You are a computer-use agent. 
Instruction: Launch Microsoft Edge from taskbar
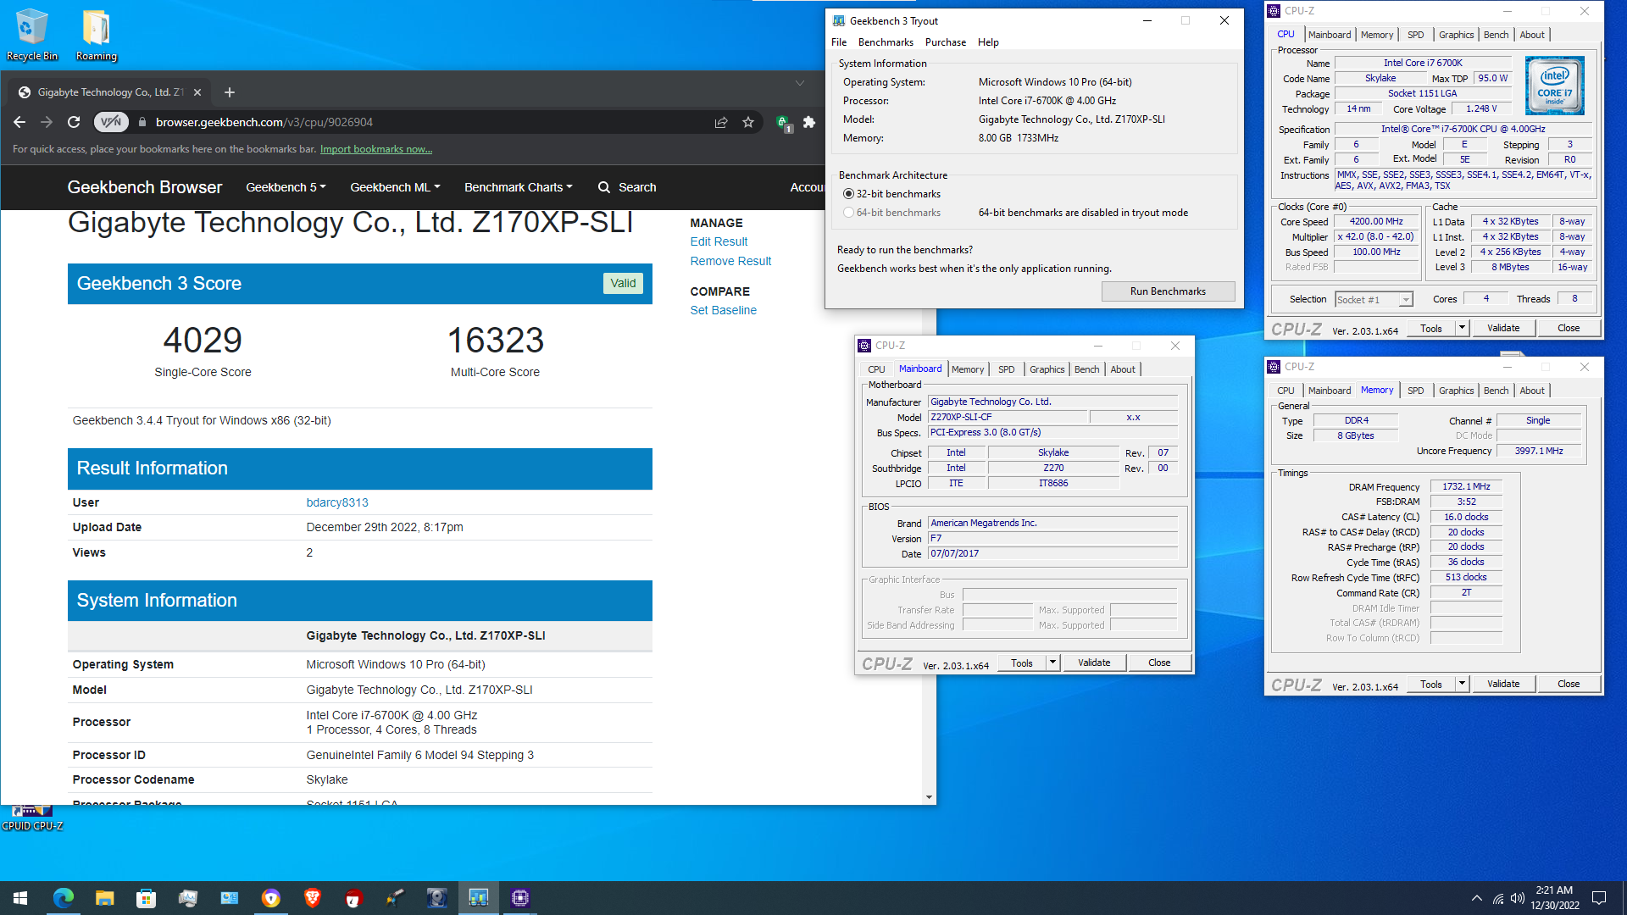pyautogui.click(x=63, y=898)
